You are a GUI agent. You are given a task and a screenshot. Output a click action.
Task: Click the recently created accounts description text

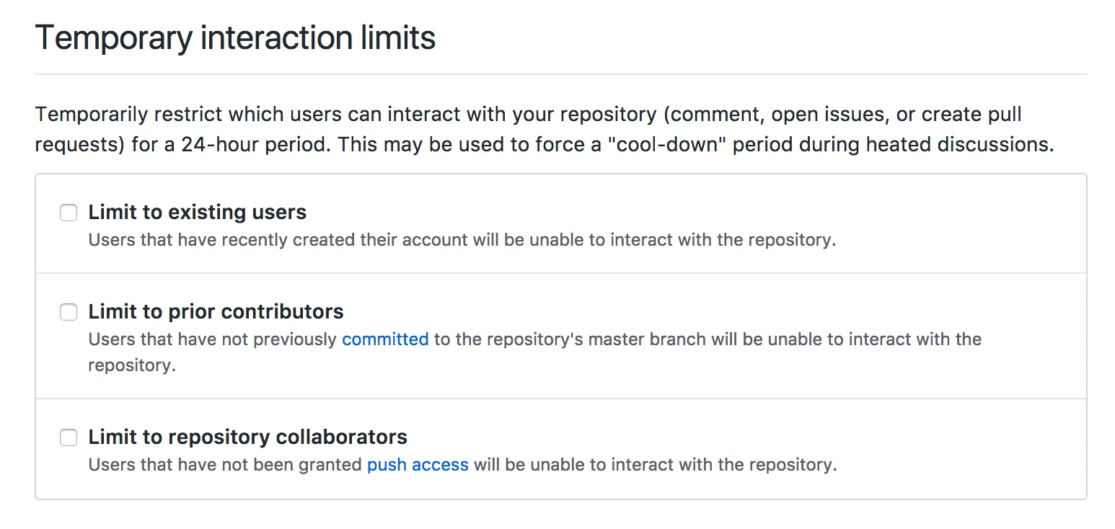462,240
